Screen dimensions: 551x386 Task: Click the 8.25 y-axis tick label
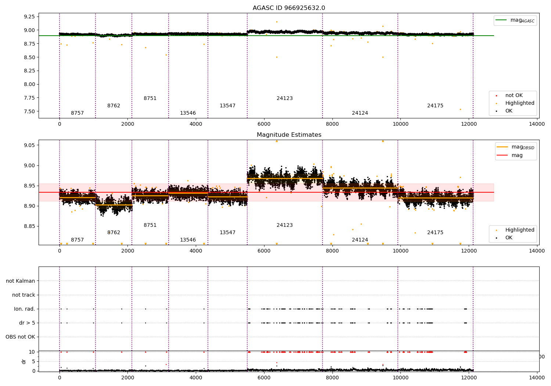pyautogui.click(x=29, y=71)
